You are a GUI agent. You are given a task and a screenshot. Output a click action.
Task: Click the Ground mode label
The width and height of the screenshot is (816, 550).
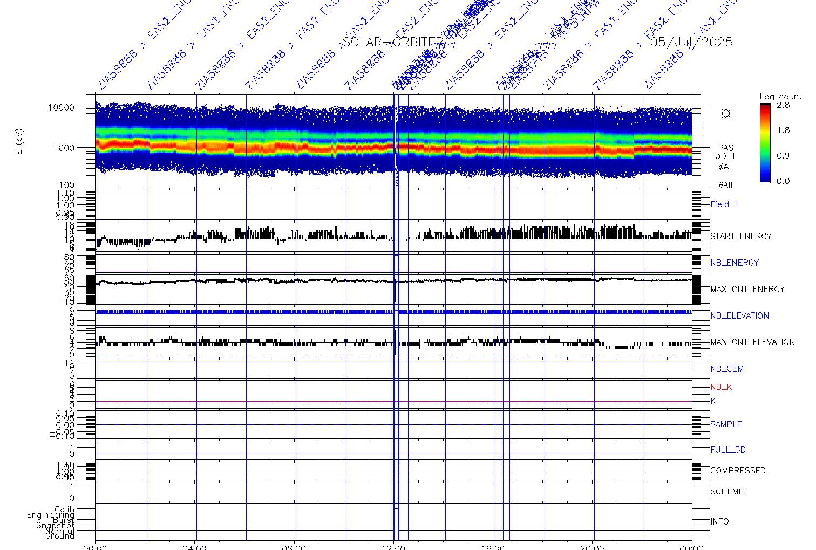click(60, 536)
